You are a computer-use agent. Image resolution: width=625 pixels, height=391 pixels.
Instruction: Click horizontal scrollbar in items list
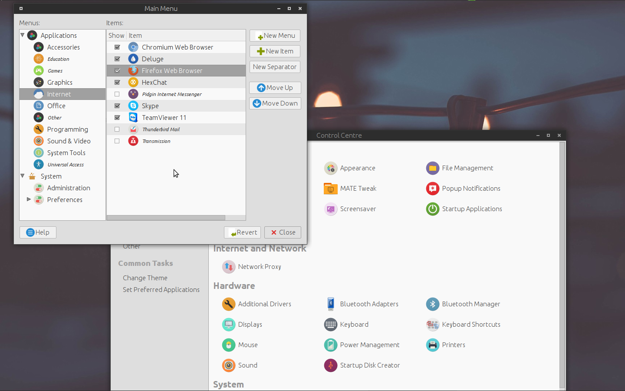[x=166, y=218]
